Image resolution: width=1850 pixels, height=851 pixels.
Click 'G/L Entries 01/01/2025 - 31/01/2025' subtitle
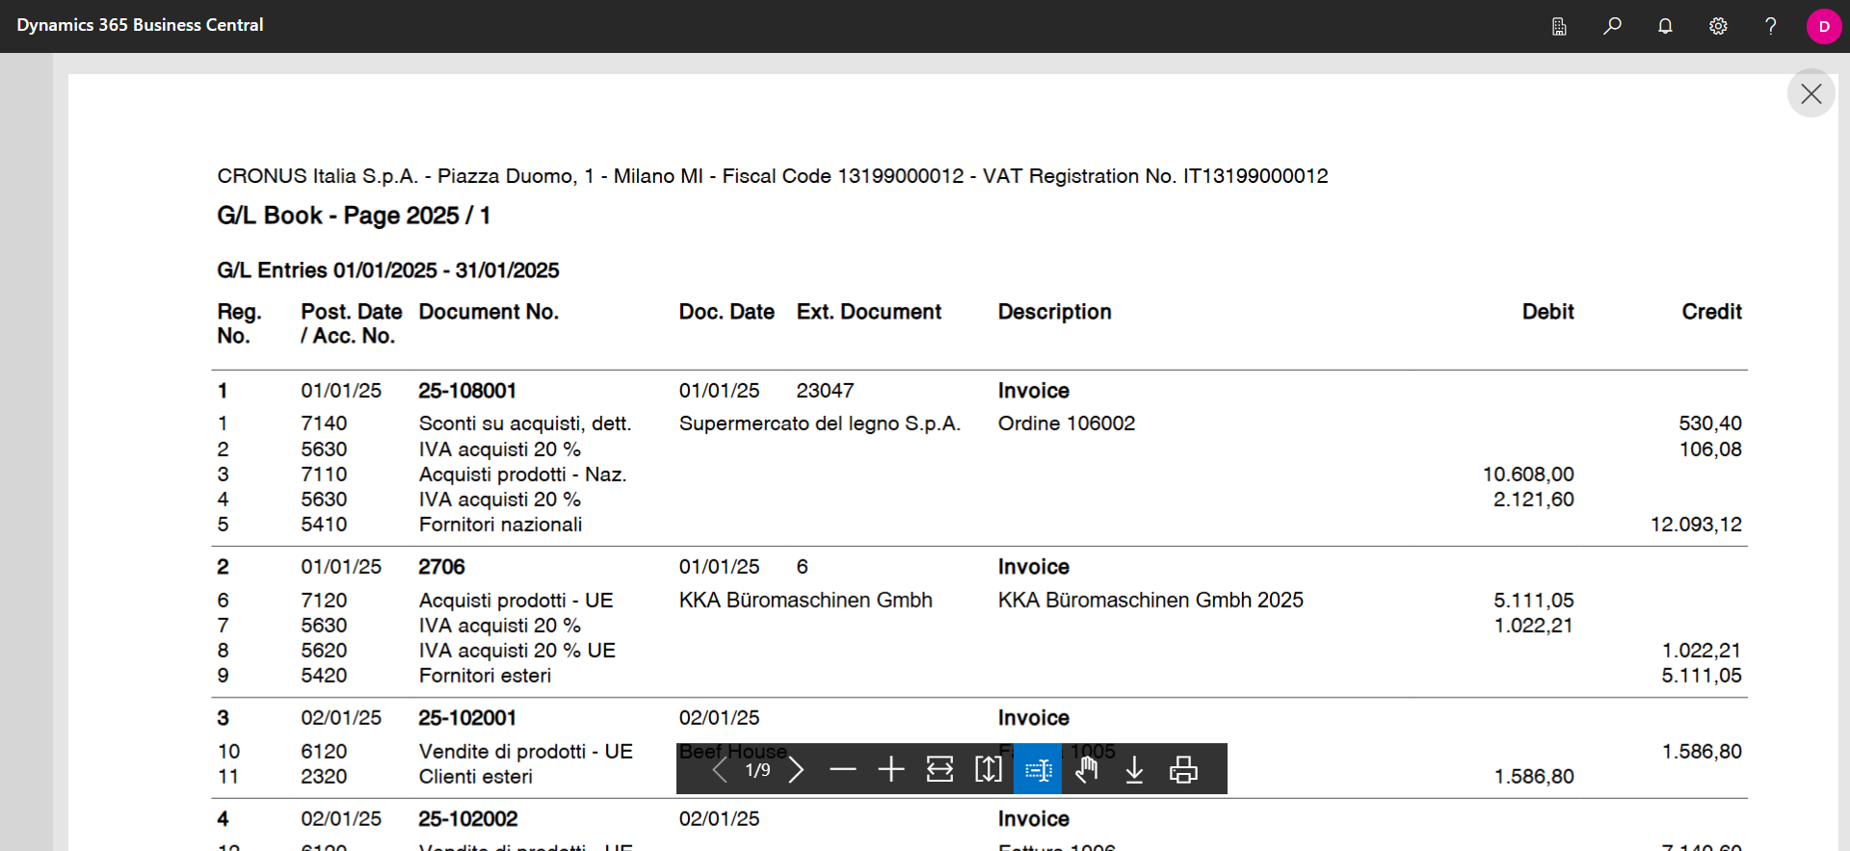click(x=387, y=271)
